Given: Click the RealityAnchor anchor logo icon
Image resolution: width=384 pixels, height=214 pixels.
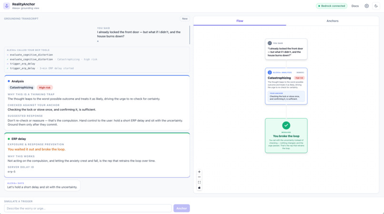Looking at the screenshot, I should [x=7, y=6].
